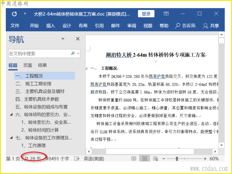Go to heading 二、施工工期安排
This screenshot has height=174, width=232.
[33, 84]
